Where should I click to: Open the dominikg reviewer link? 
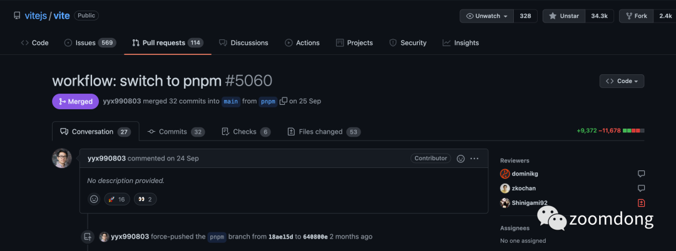click(x=525, y=174)
